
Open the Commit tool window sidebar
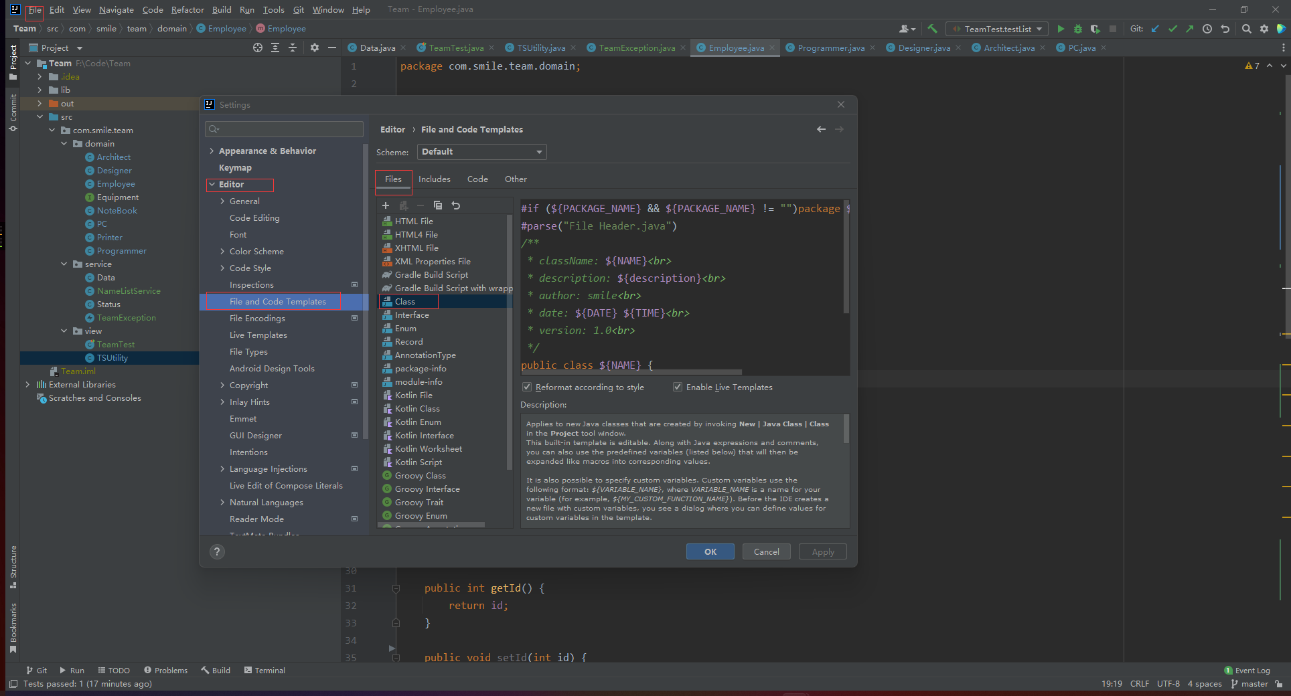[x=13, y=112]
